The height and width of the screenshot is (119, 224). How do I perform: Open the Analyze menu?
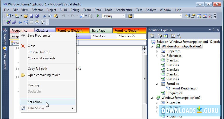click(x=151, y=10)
